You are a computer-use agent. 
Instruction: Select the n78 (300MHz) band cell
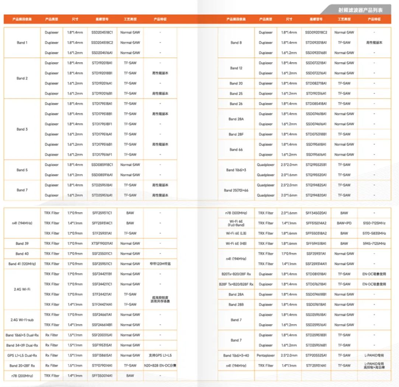point(236,213)
